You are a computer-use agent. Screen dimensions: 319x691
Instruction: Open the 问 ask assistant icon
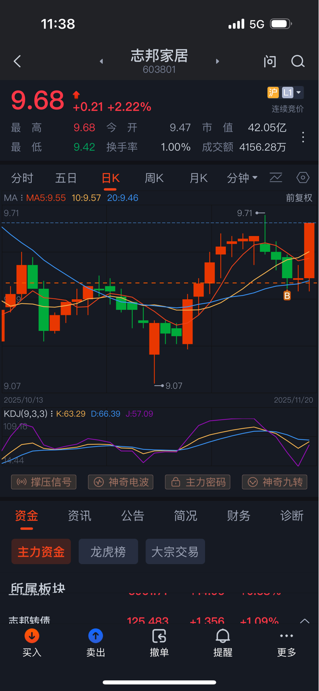pyautogui.click(x=270, y=61)
